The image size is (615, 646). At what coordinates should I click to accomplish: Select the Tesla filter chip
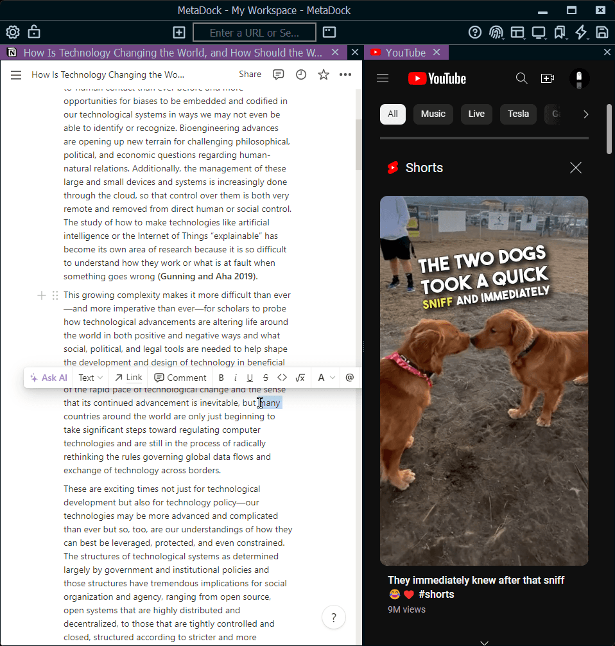click(518, 114)
